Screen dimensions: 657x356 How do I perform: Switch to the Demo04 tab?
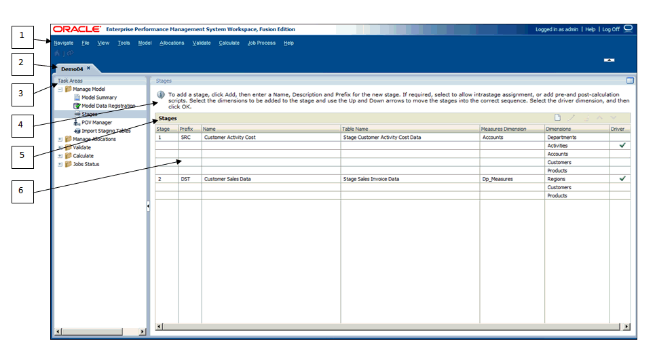click(x=72, y=68)
